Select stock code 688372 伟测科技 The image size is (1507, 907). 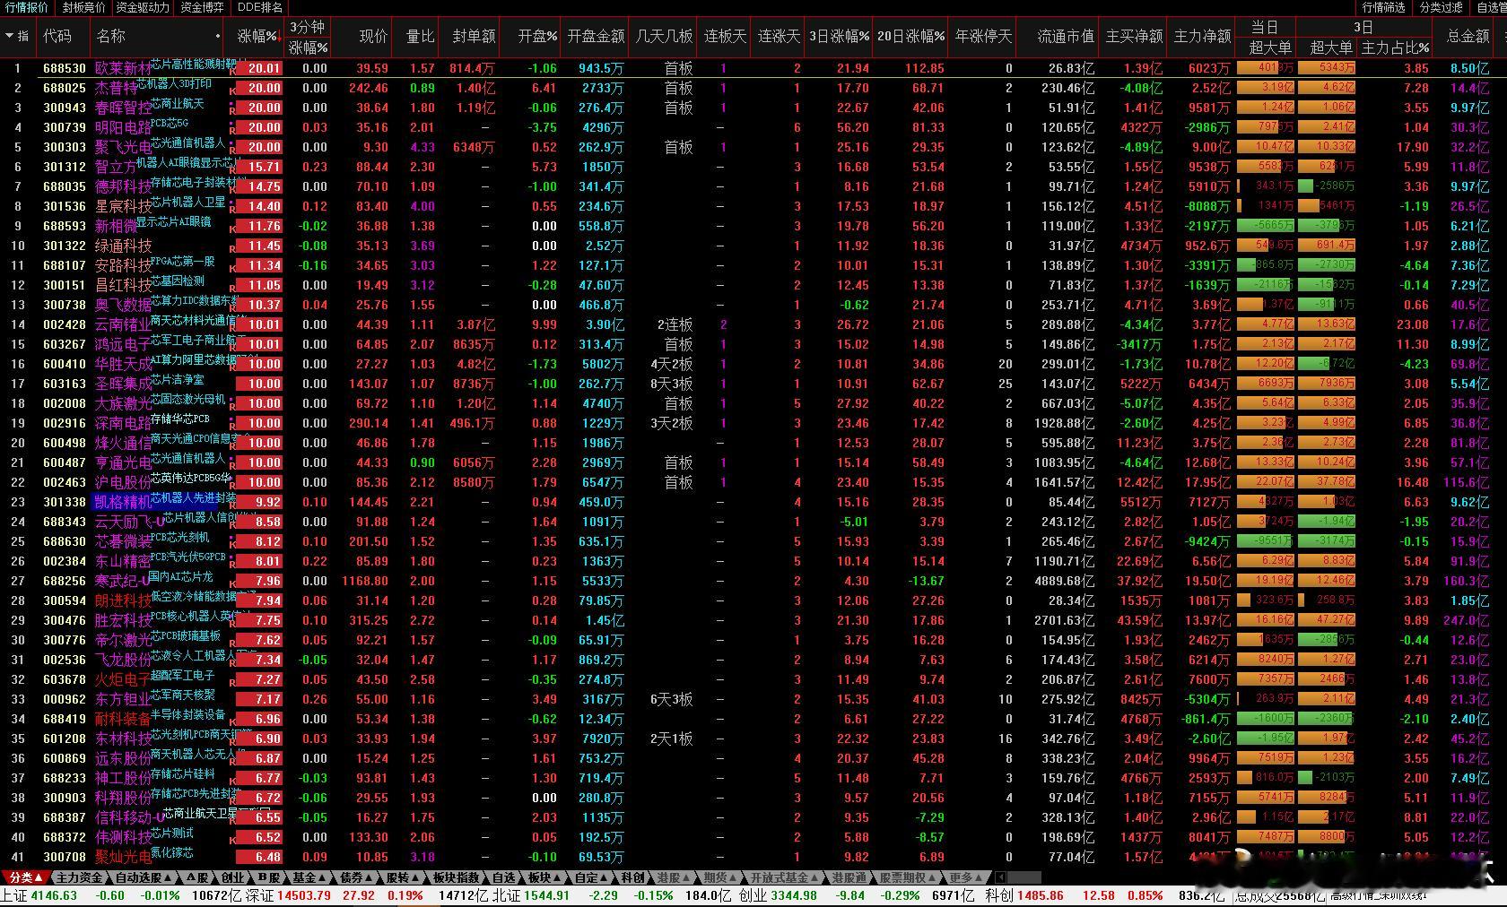pyautogui.click(x=65, y=837)
